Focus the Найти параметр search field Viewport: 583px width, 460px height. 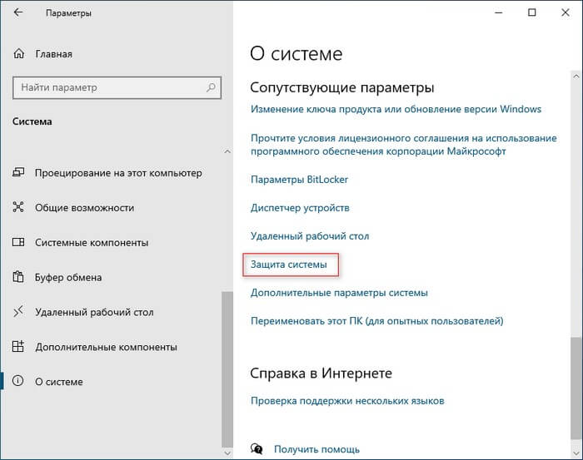pos(108,87)
